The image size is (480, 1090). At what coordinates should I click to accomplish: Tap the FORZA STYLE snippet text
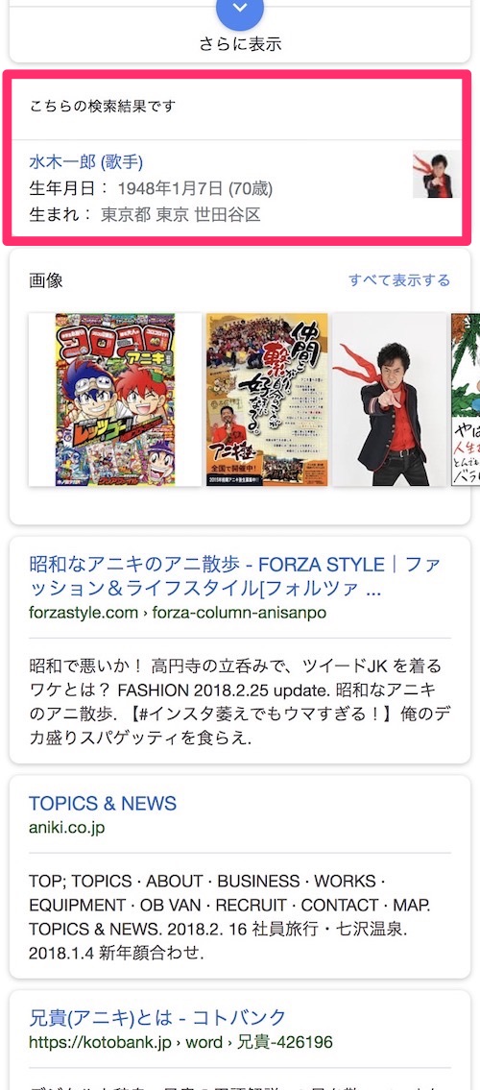coord(235,702)
